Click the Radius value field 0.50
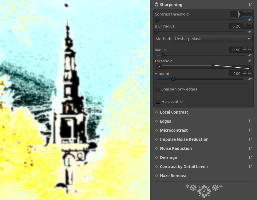This screenshot has height=200, width=257. pyautogui.click(x=236, y=50)
